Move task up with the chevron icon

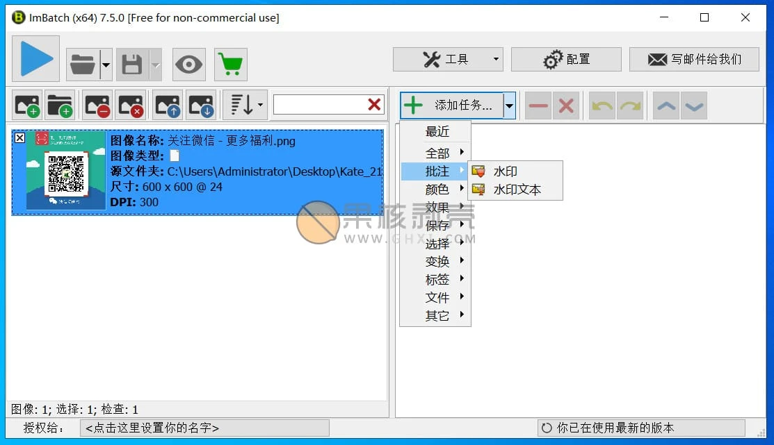click(666, 106)
